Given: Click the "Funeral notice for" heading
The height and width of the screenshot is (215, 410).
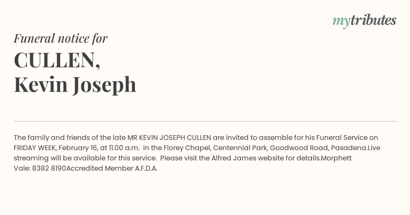Looking at the screenshot, I should [60, 38].
